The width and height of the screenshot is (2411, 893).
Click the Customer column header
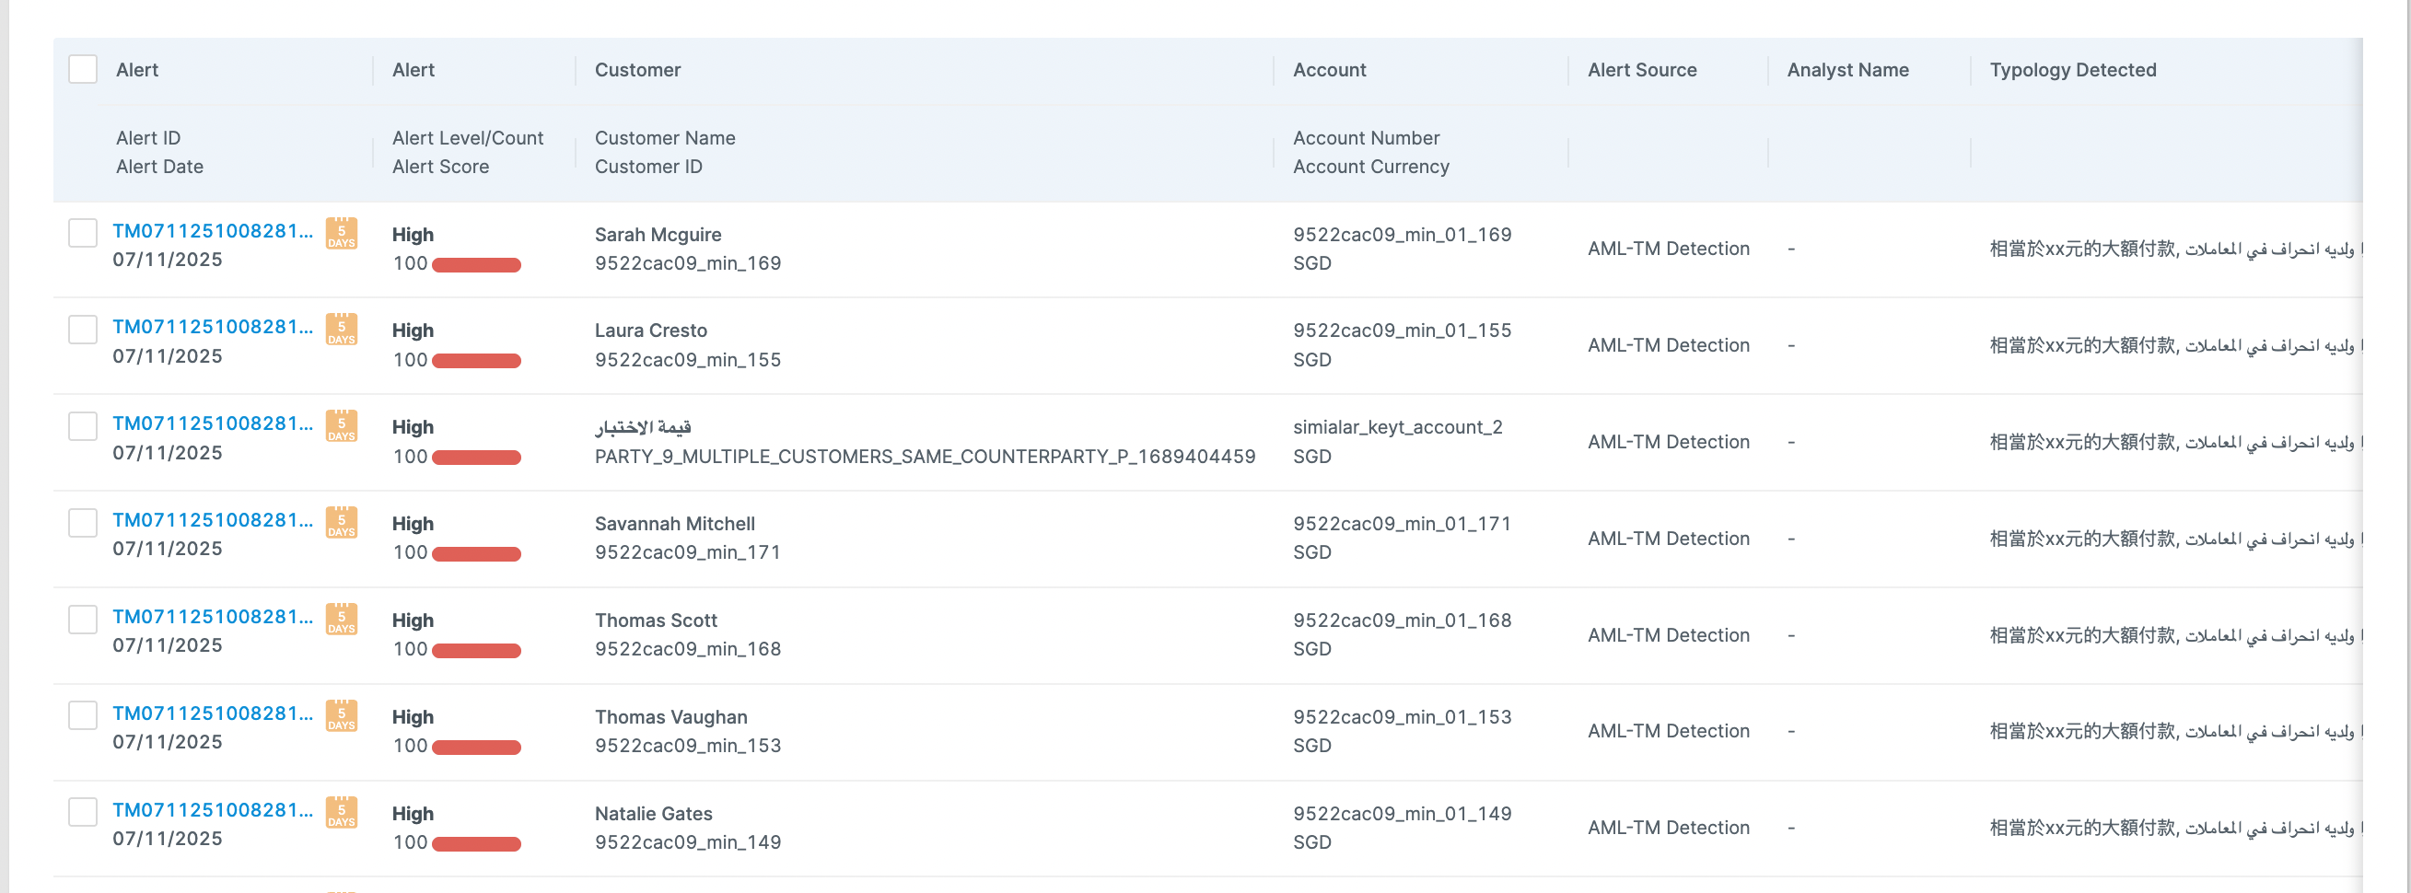(637, 70)
